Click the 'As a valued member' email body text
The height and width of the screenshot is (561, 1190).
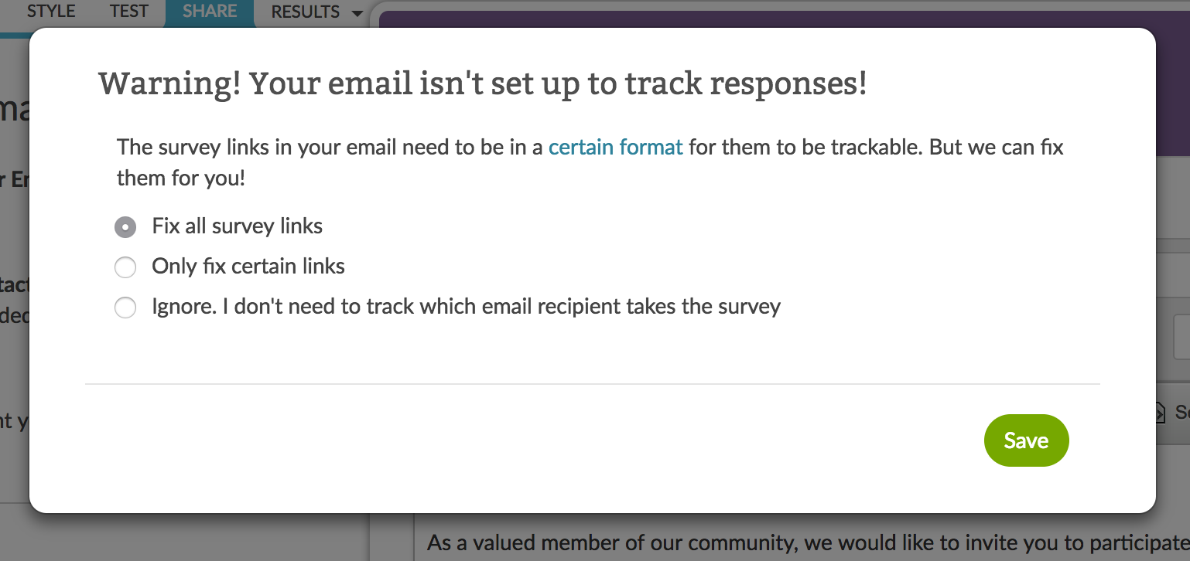(x=808, y=542)
